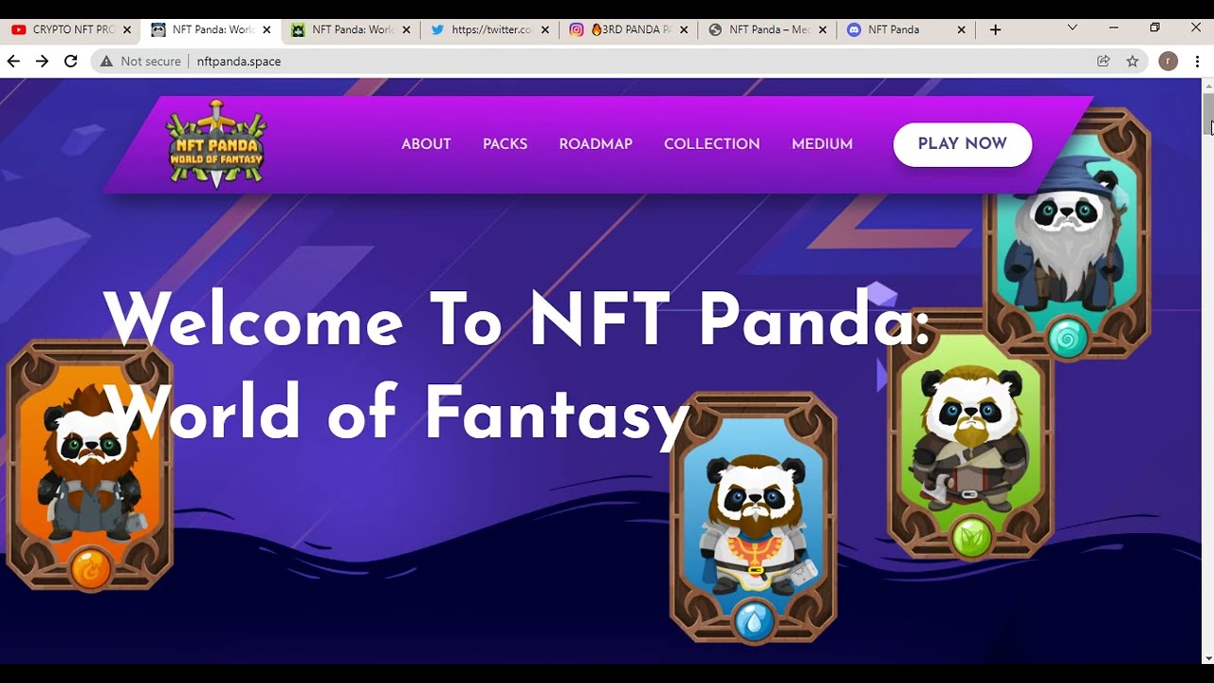Switch to the 3RD PANDA Instagram tab
The image size is (1214, 683).
(629, 29)
